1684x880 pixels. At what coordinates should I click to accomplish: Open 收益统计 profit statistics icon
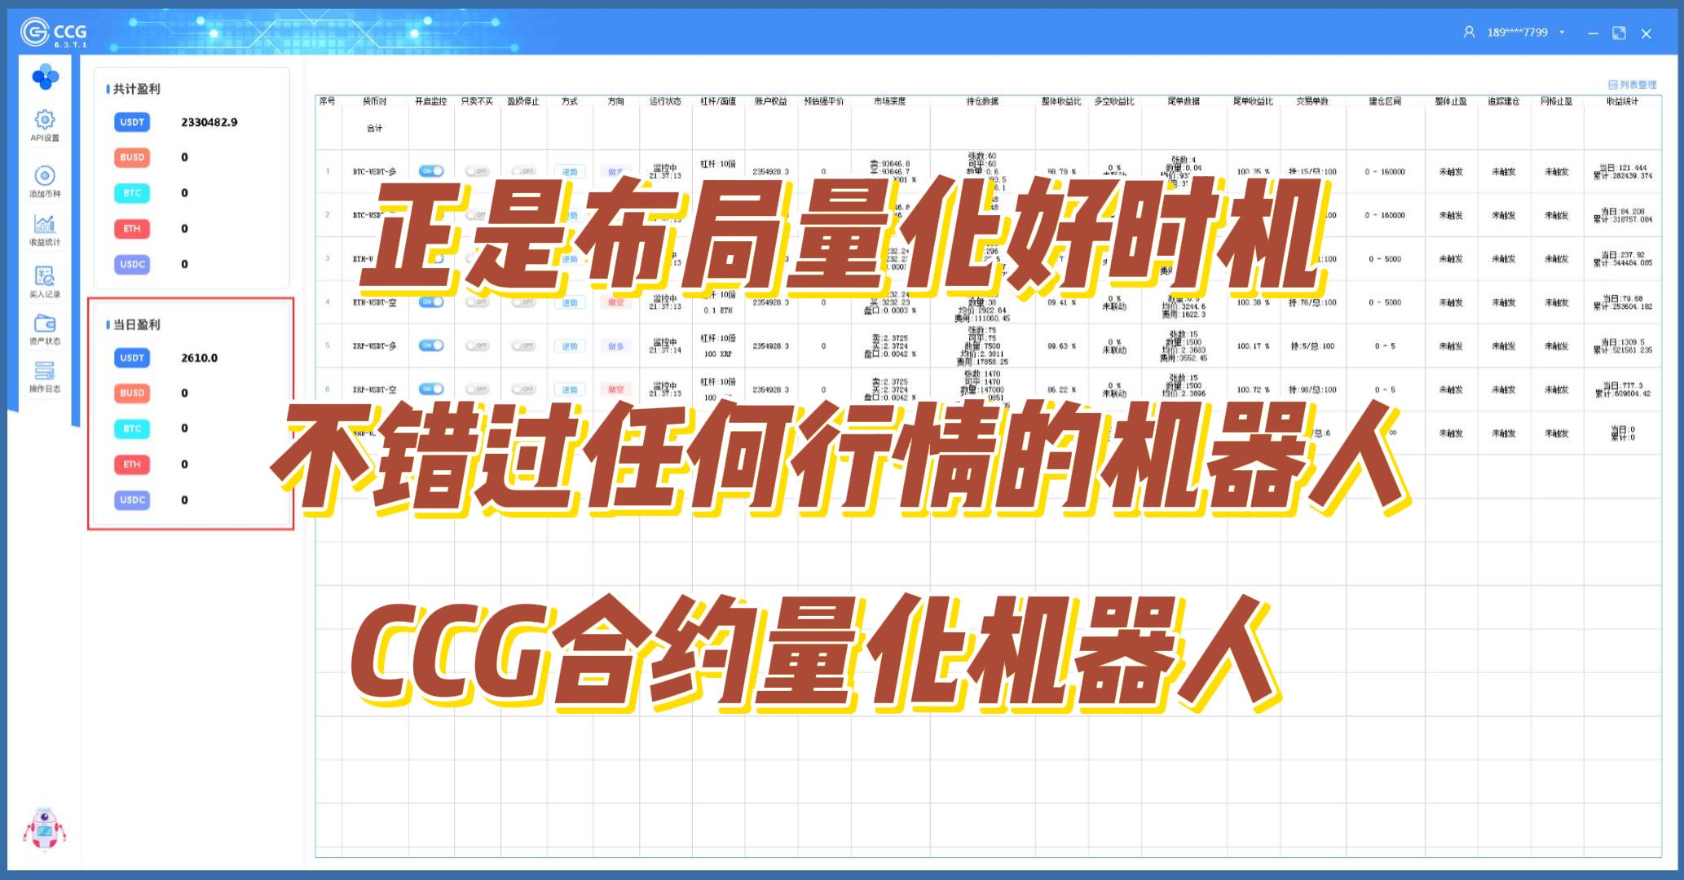(45, 225)
